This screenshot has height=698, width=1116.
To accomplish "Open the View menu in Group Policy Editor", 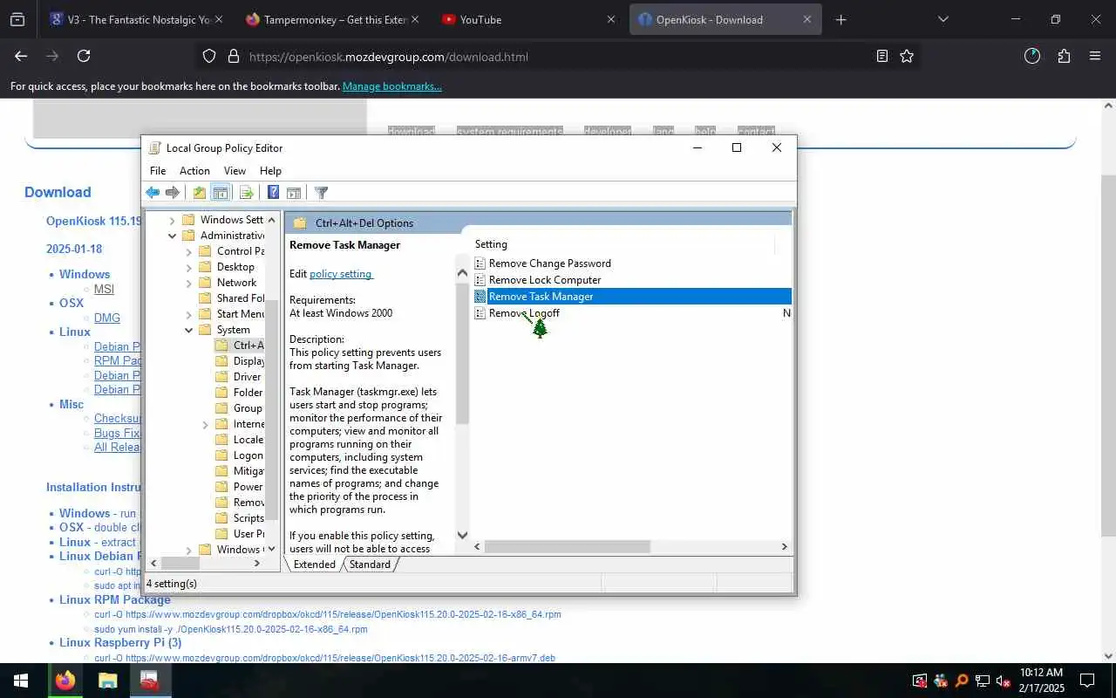I will tap(235, 171).
